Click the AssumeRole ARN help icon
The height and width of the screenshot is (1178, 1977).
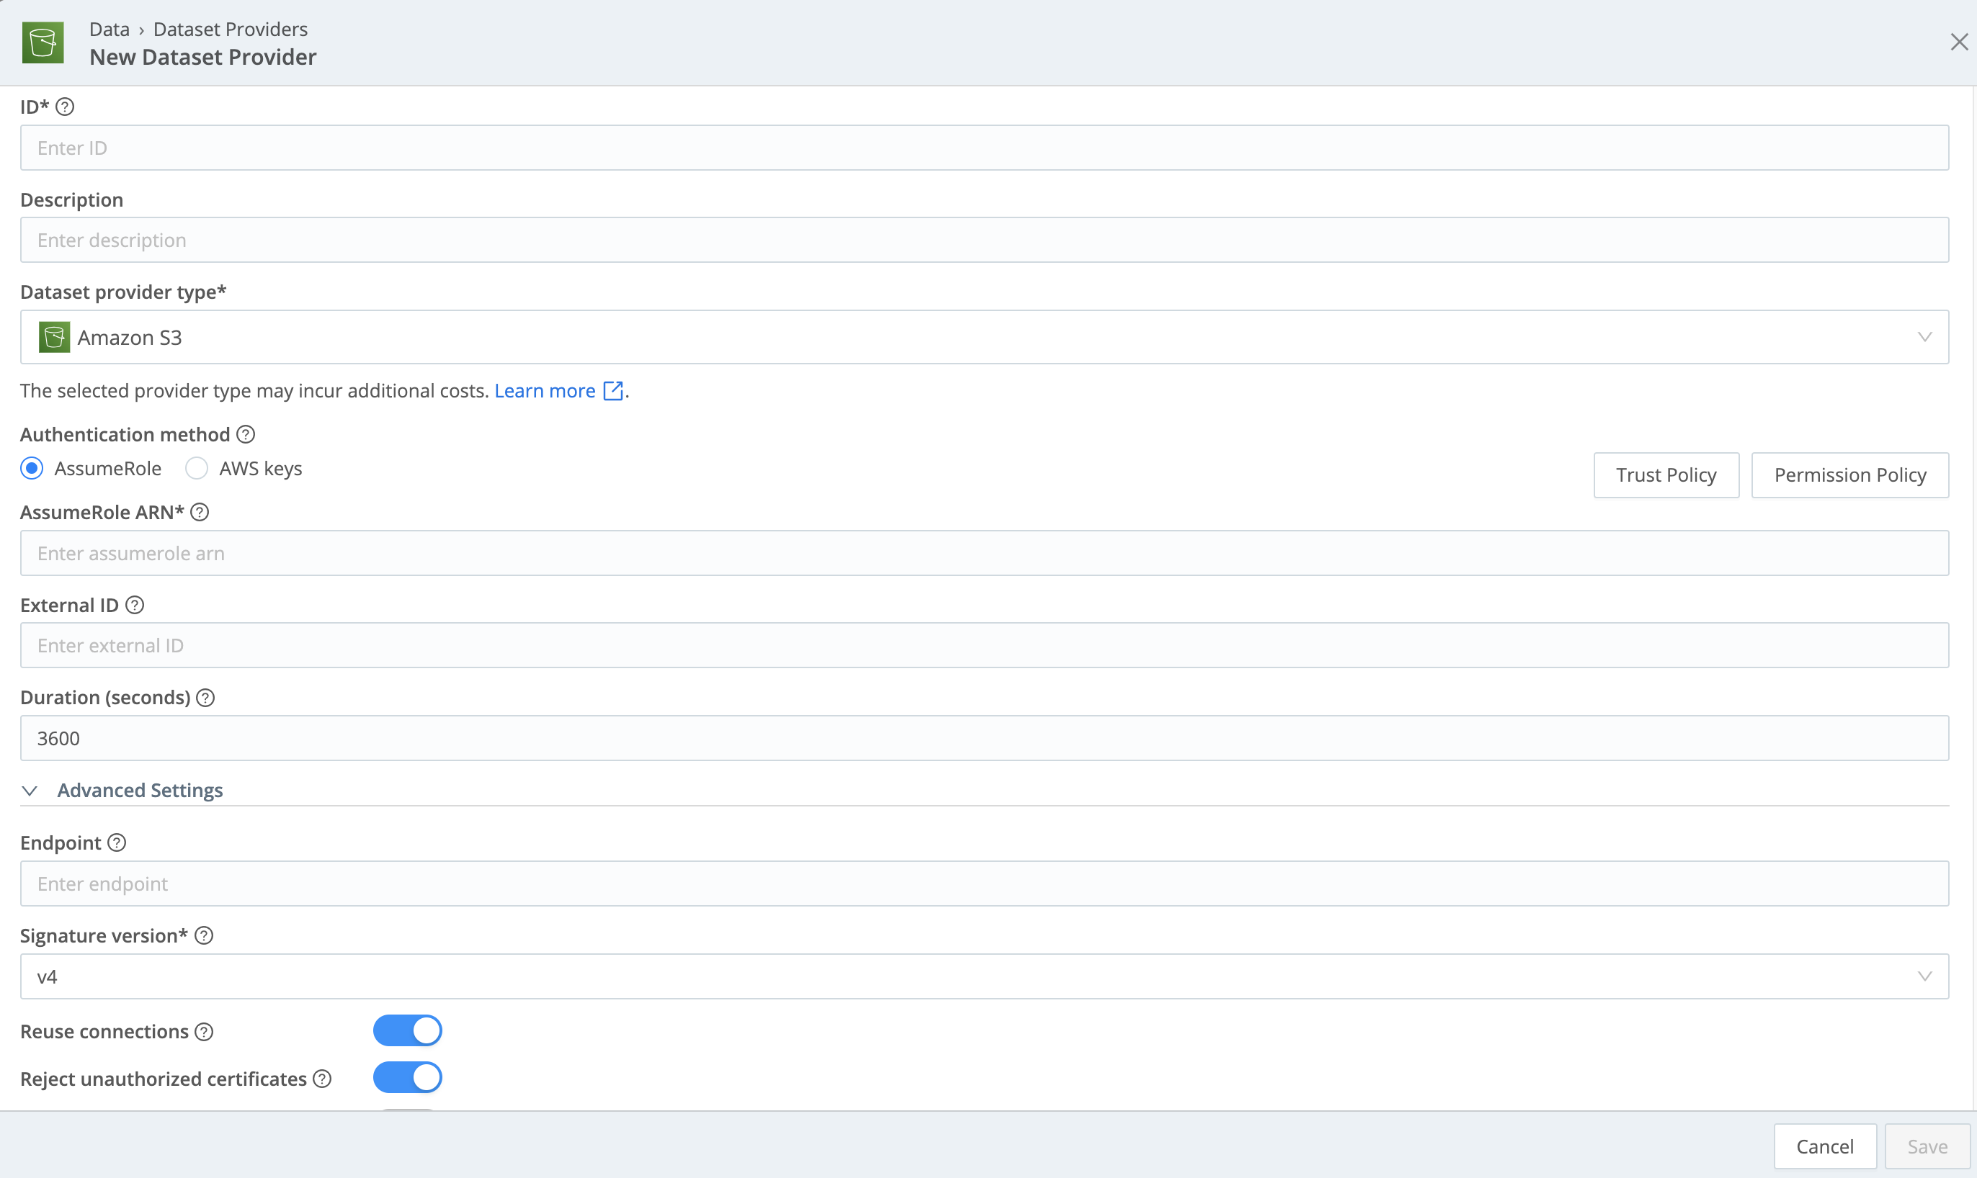[200, 512]
